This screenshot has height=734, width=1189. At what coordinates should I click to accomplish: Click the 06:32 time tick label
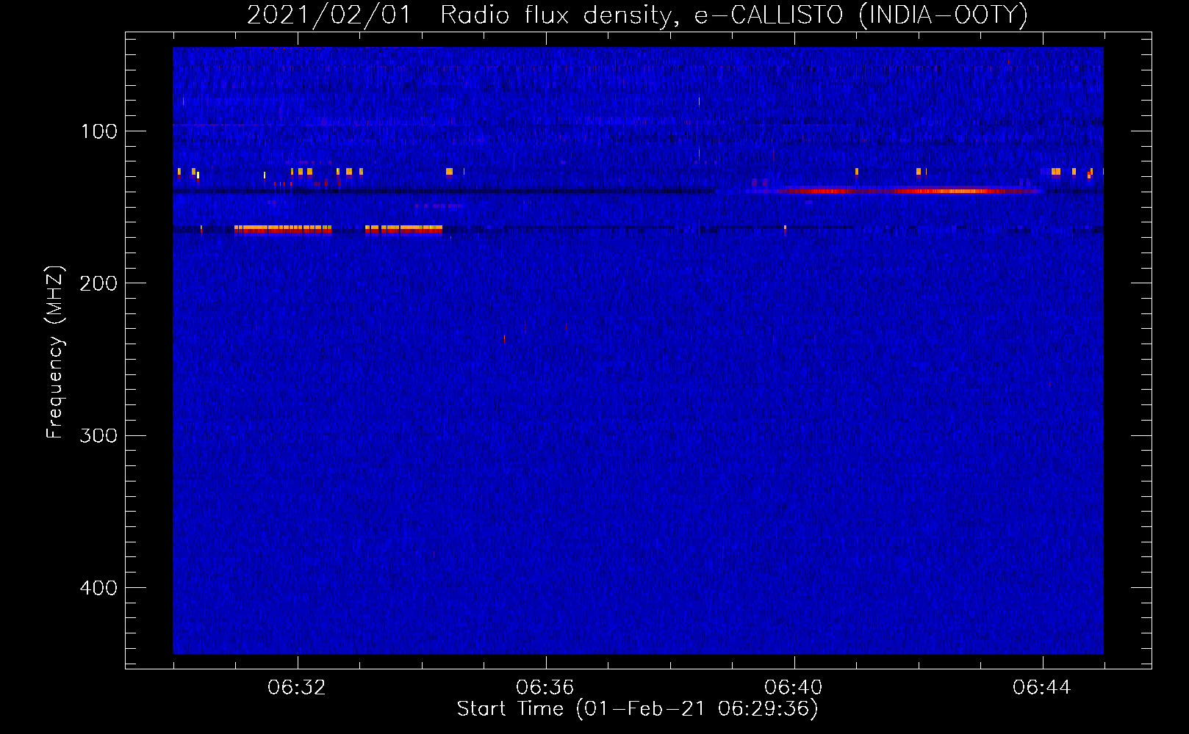[297, 688]
